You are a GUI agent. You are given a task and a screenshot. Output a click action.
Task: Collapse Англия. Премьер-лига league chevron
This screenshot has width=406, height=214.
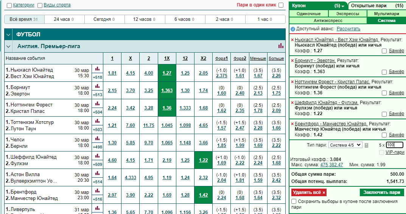coord(8,46)
